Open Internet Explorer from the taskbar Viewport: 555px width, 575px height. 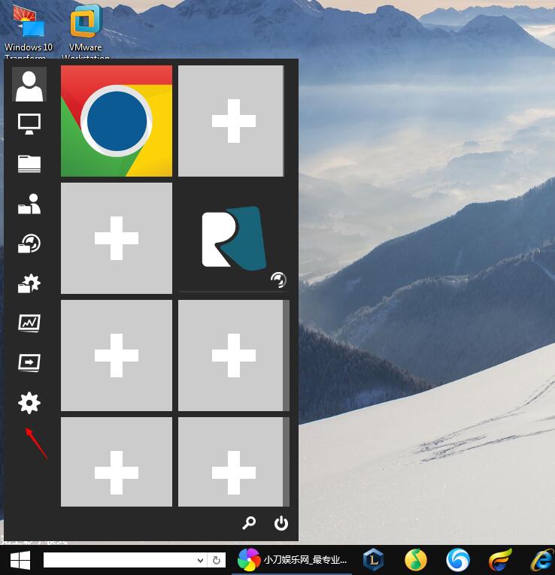coord(541,560)
